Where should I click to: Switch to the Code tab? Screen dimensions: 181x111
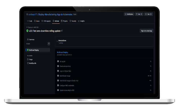(x=30, y=21)
